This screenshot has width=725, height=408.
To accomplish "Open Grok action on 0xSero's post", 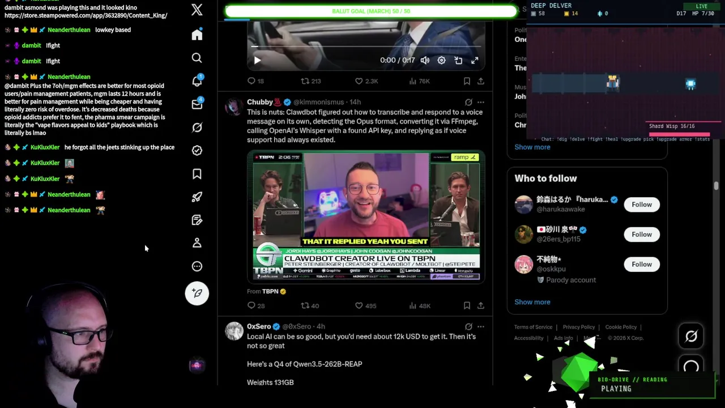I will pyautogui.click(x=468, y=326).
